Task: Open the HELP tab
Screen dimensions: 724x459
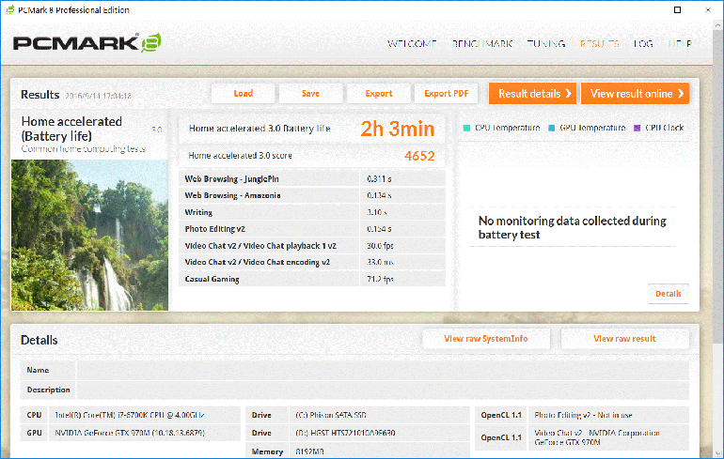Action: pyautogui.click(x=679, y=44)
